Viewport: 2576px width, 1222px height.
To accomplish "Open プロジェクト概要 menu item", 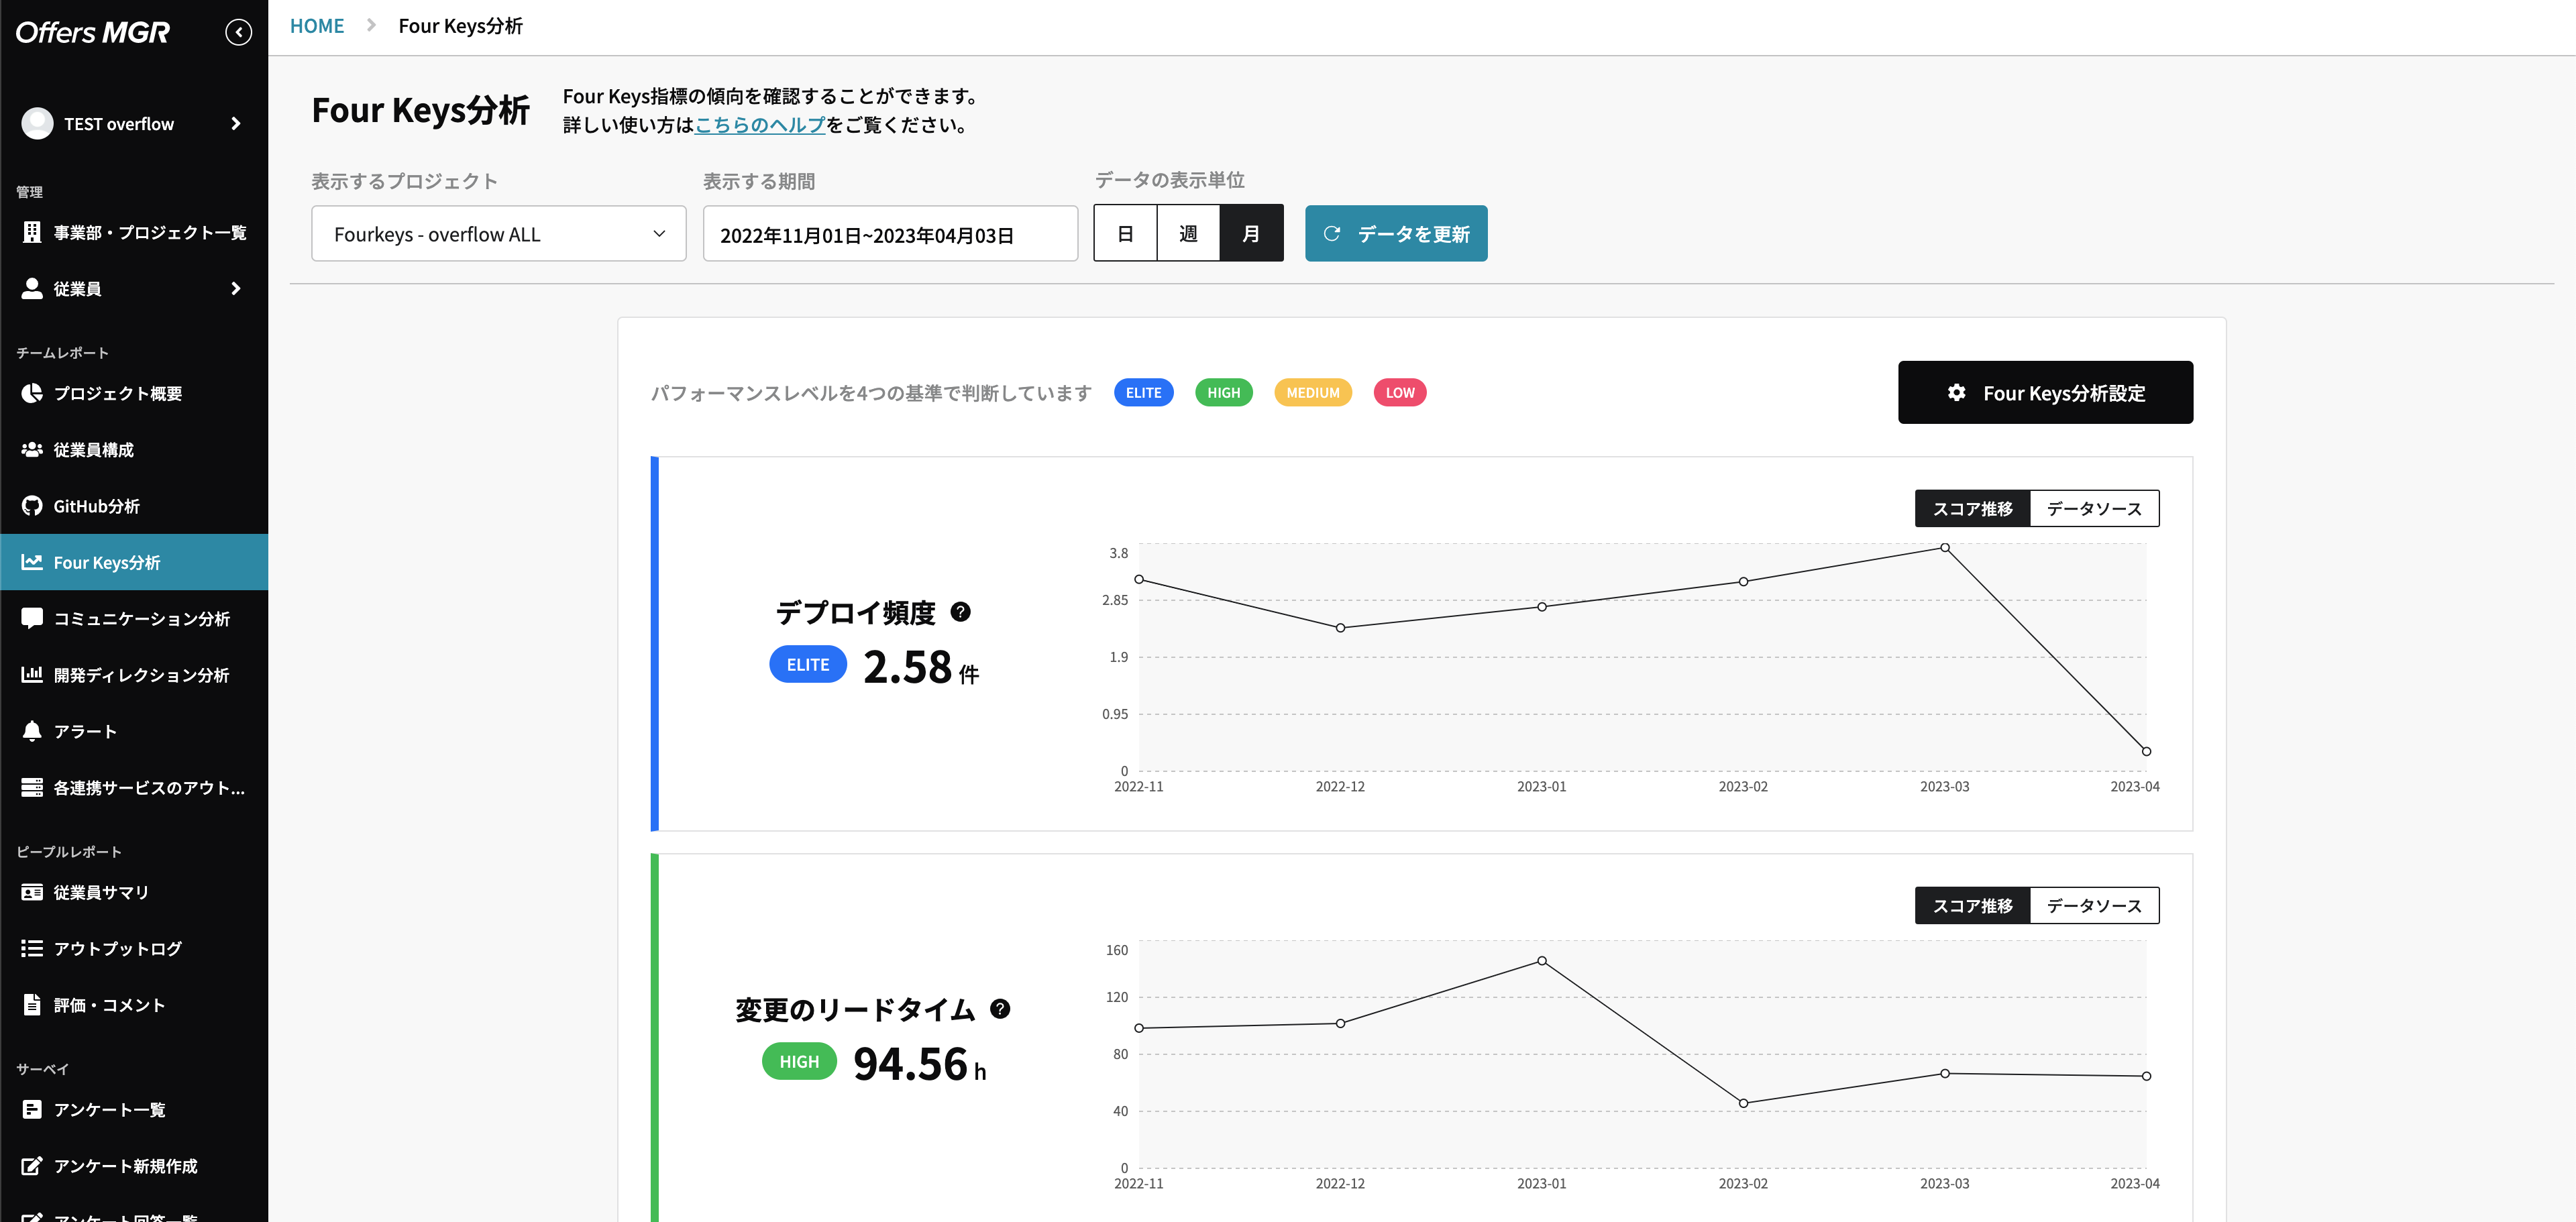I will coord(134,393).
